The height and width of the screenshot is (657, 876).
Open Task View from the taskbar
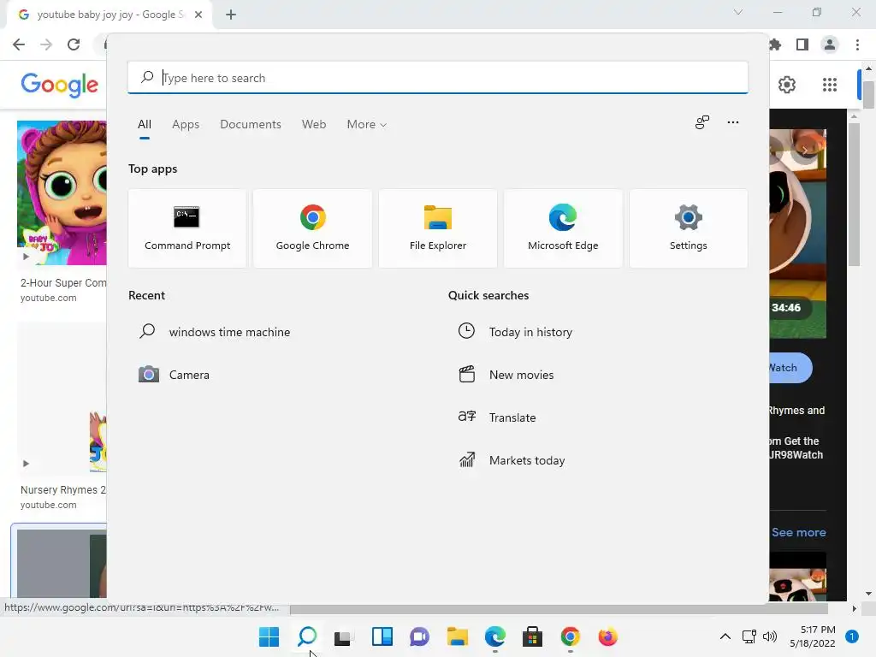coord(344,636)
